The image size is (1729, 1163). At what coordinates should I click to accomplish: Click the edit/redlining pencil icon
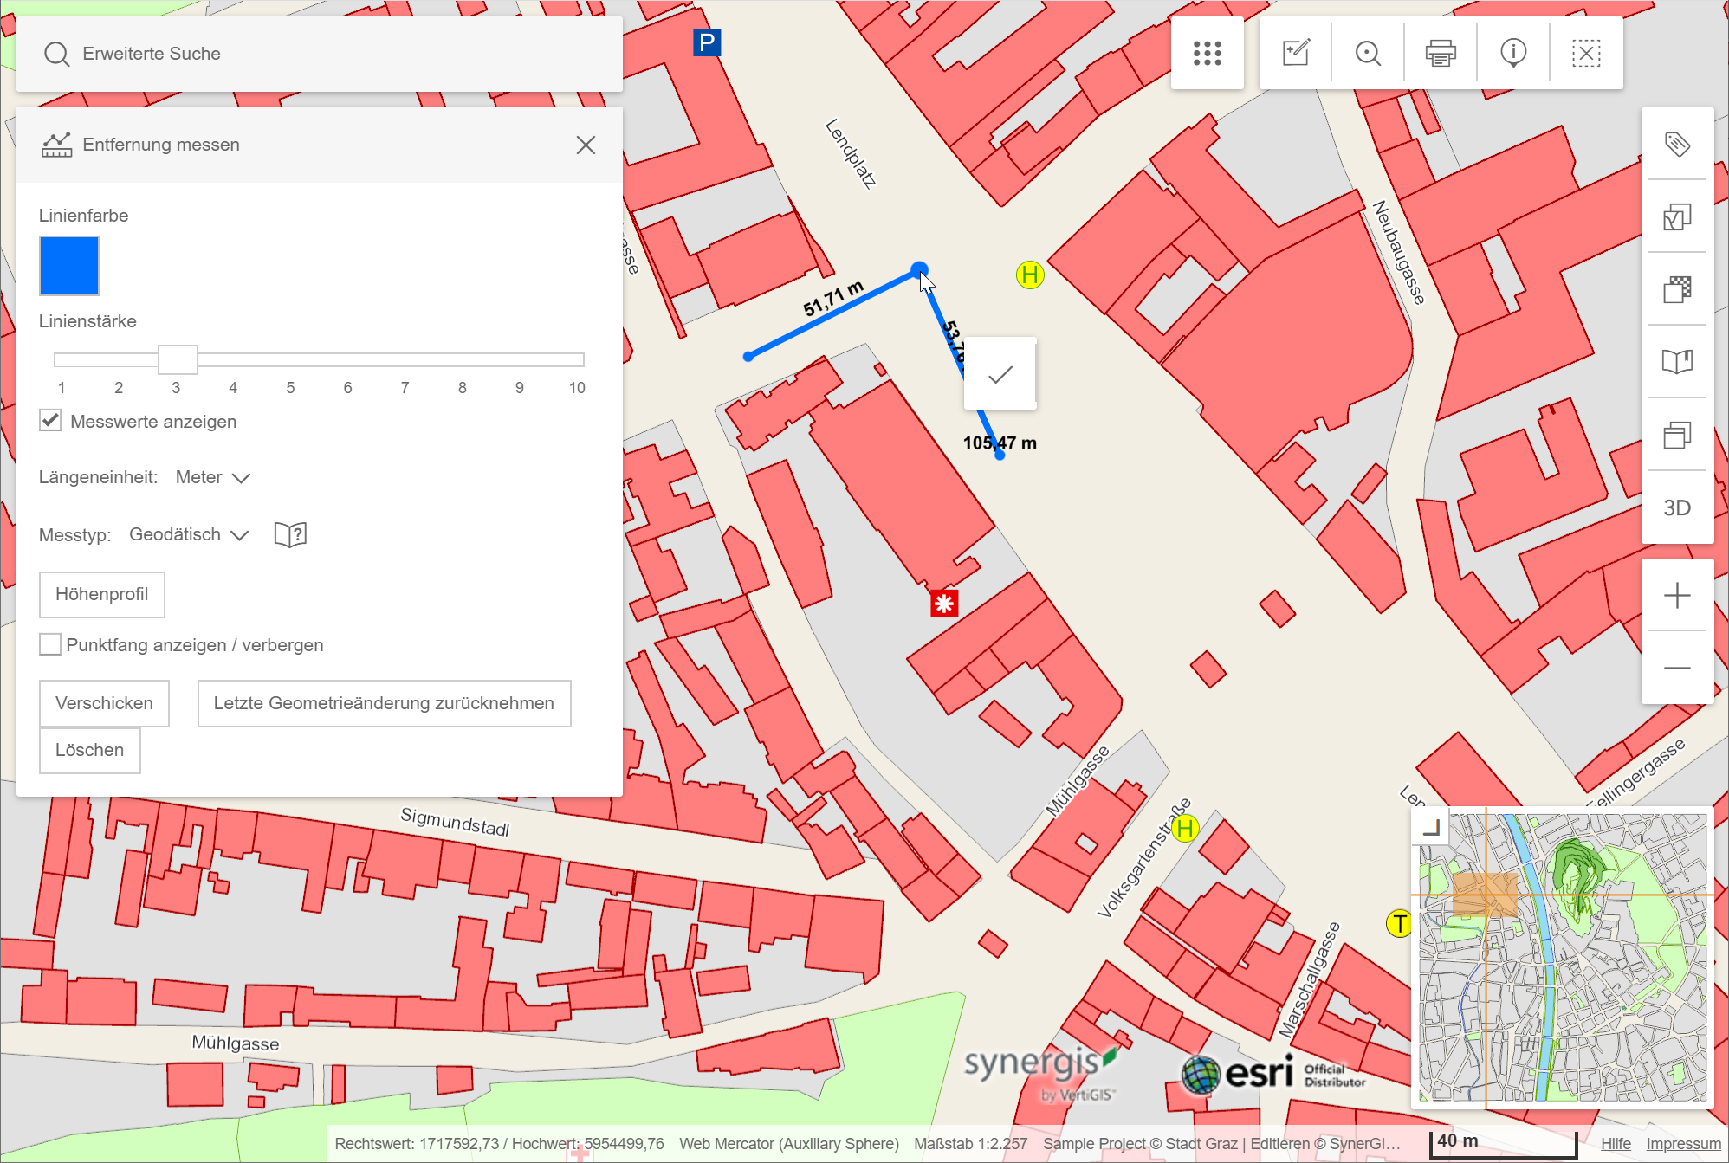pyautogui.click(x=1296, y=54)
